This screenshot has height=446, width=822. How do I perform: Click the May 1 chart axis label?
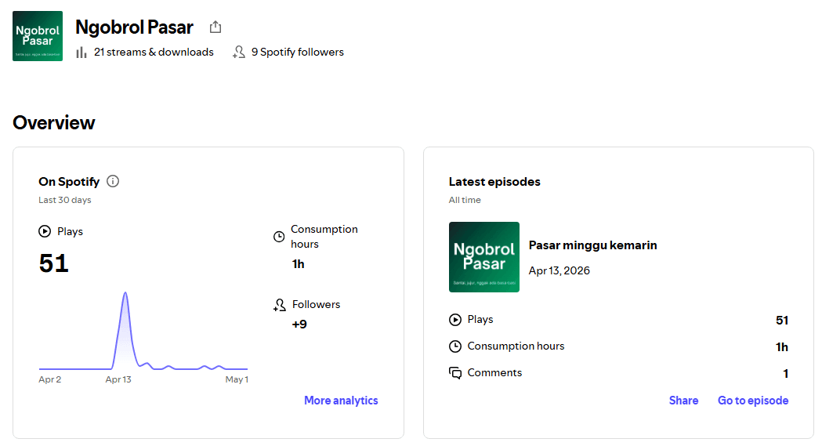(237, 379)
